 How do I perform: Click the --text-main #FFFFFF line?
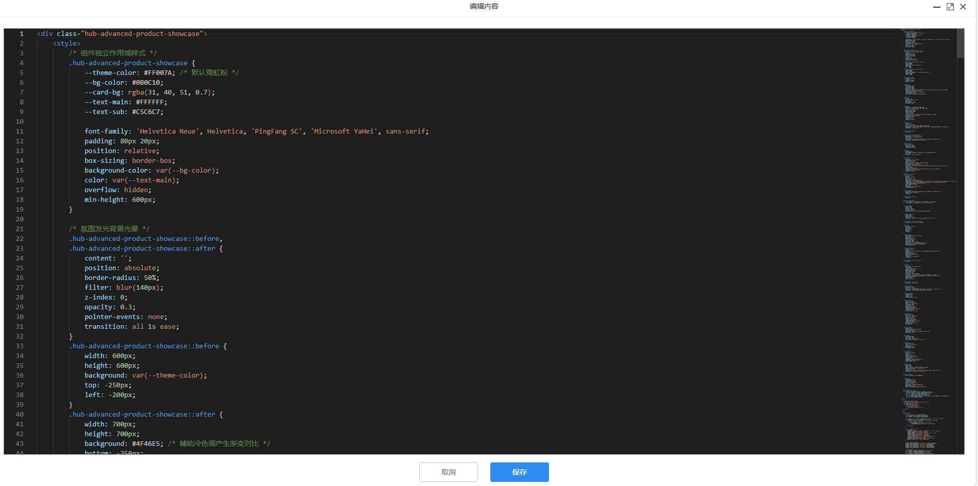[x=126, y=102]
